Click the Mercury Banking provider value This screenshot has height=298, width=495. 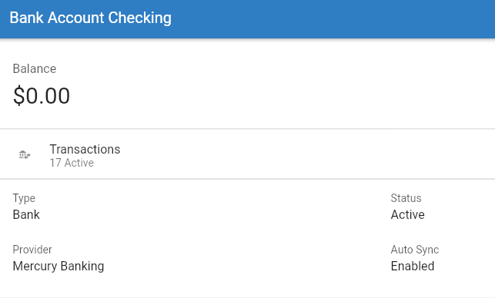point(59,267)
